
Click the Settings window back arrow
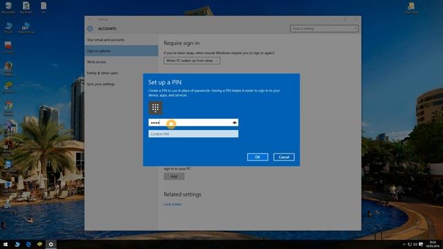(90, 19)
